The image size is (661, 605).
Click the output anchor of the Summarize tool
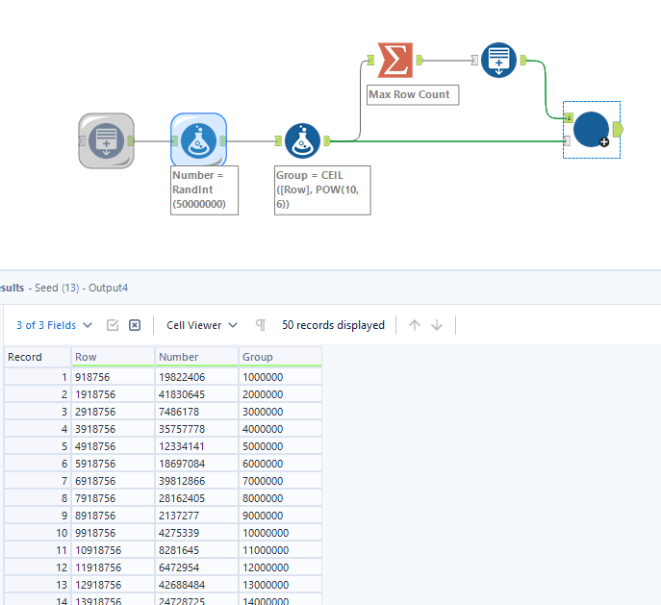419,61
